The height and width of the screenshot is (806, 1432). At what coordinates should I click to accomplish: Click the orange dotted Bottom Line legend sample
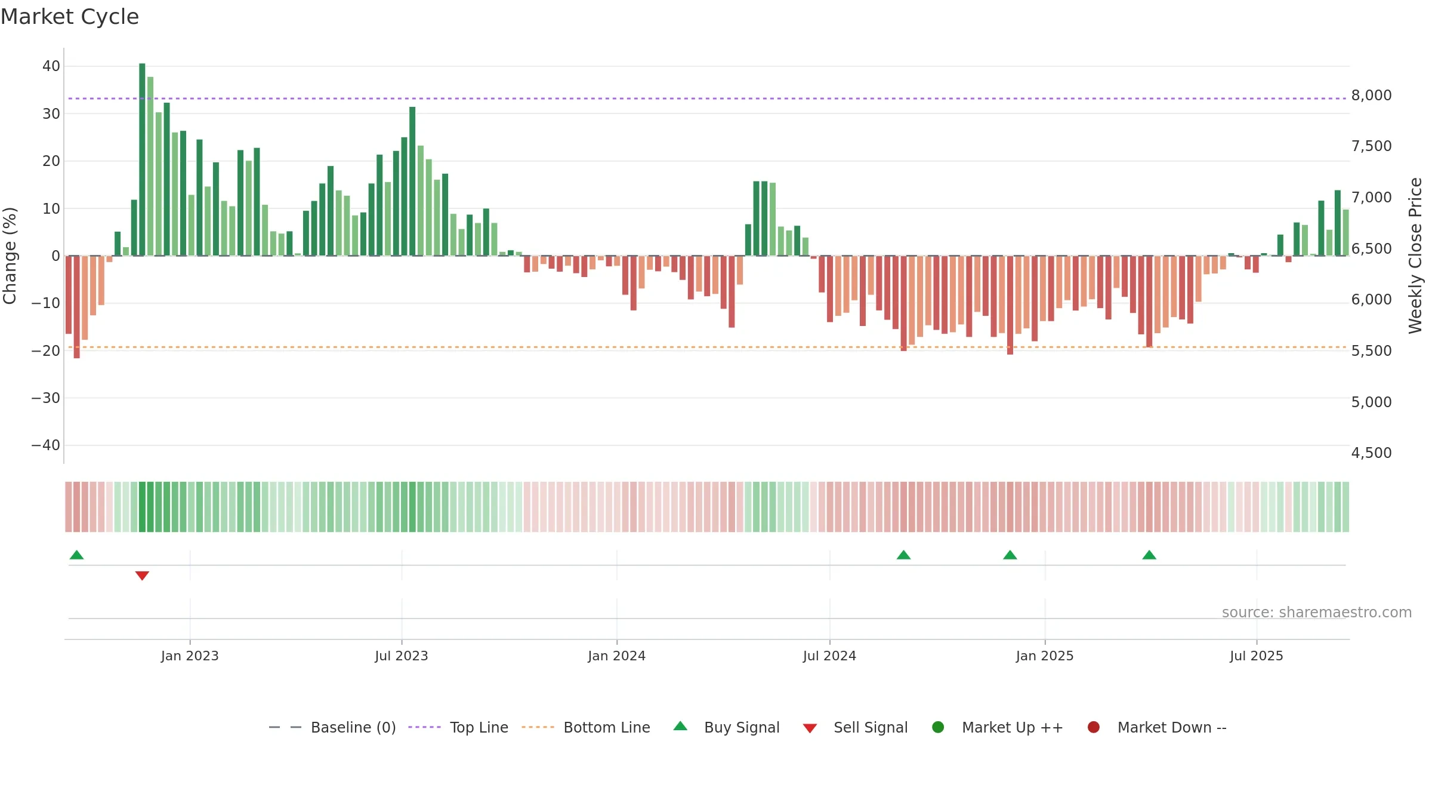[x=538, y=727]
